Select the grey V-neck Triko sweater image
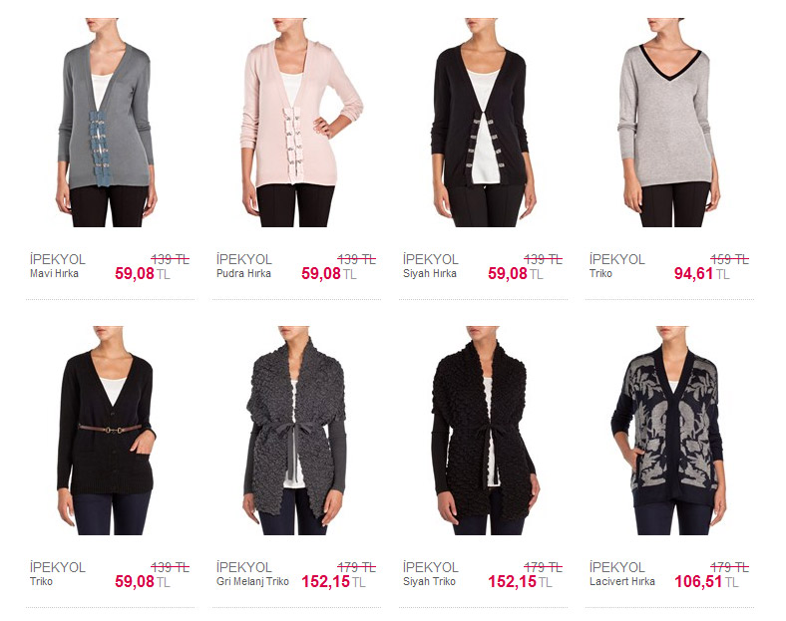Screen dimensions: 786x621 point(668,123)
